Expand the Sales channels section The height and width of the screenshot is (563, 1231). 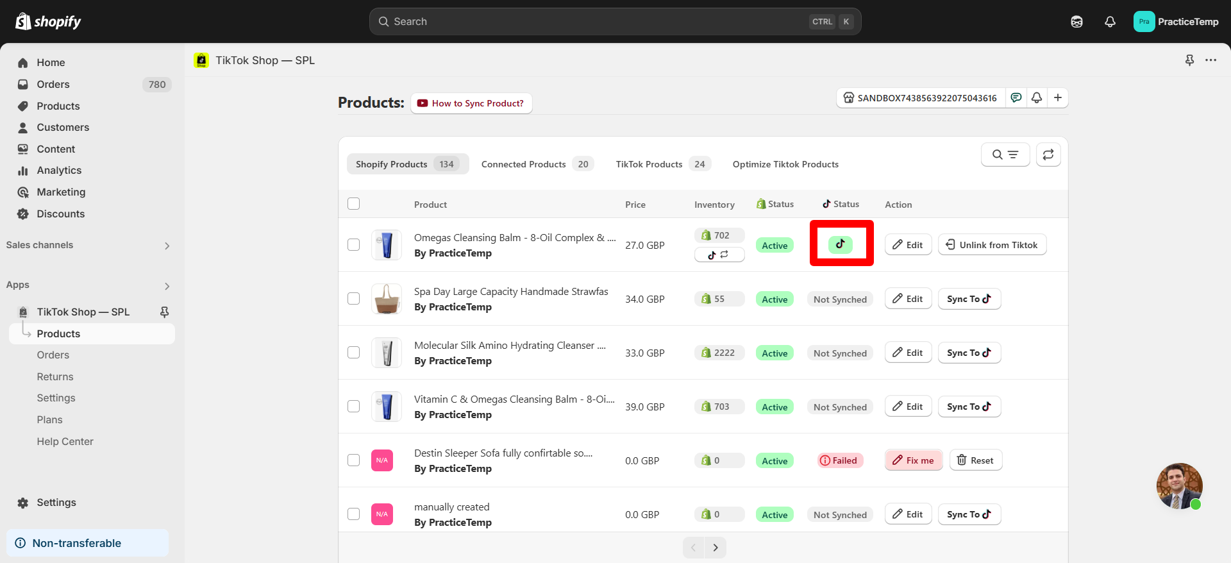167,246
